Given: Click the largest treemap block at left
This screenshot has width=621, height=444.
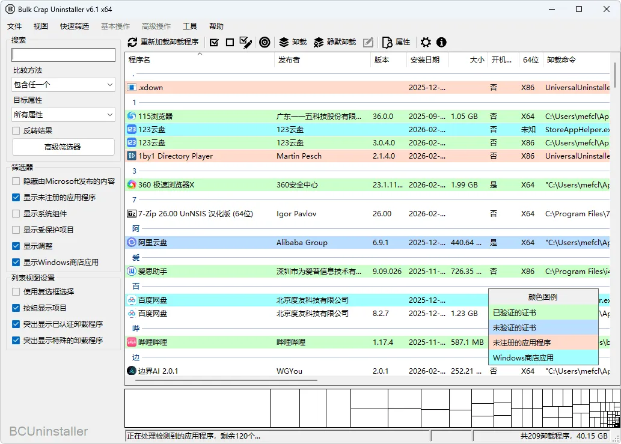Looking at the screenshot, I should [x=198, y=408].
